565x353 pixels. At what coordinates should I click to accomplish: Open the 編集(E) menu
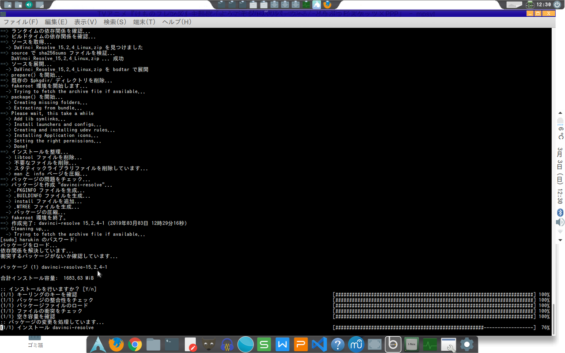pyautogui.click(x=56, y=22)
